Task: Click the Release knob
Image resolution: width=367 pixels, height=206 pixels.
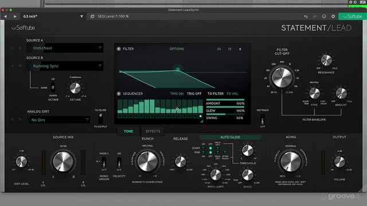Action: click(181, 161)
